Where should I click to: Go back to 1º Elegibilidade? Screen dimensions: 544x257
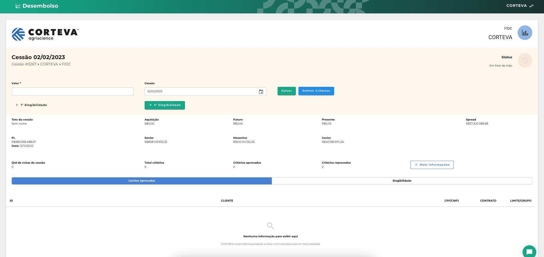pos(31,105)
